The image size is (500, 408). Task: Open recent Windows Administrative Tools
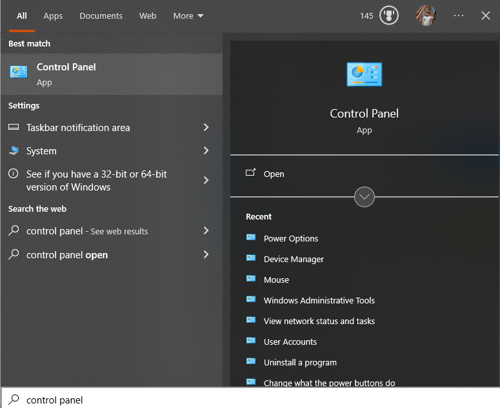[319, 300]
